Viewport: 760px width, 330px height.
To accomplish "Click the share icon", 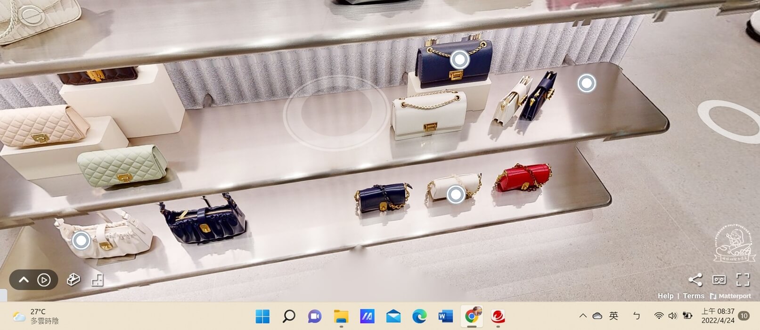I will pyautogui.click(x=695, y=280).
